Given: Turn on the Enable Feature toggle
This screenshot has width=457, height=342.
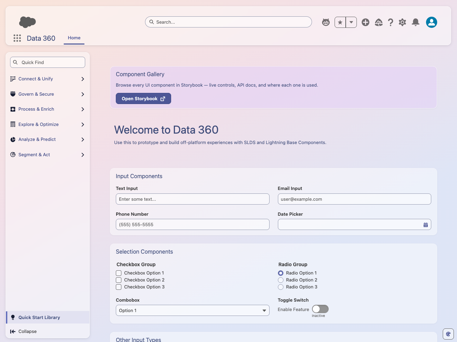Looking at the screenshot, I should [320, 309].
